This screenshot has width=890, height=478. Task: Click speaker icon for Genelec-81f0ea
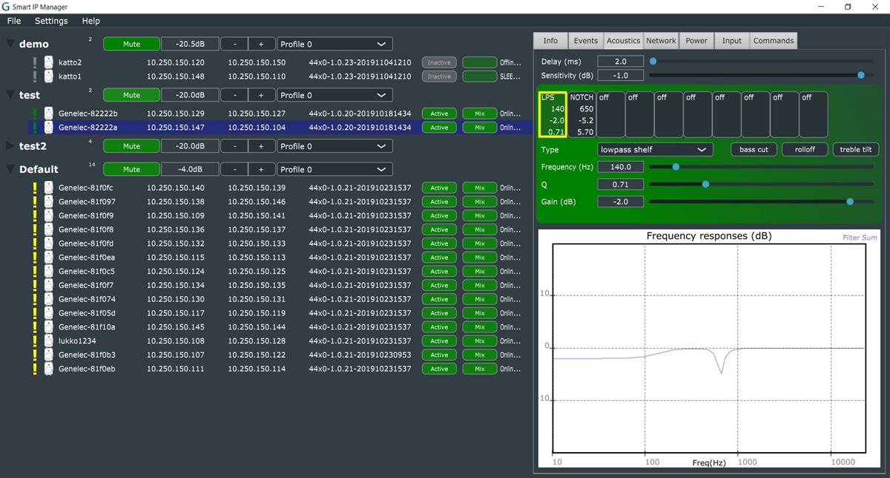tap(48, 258)
